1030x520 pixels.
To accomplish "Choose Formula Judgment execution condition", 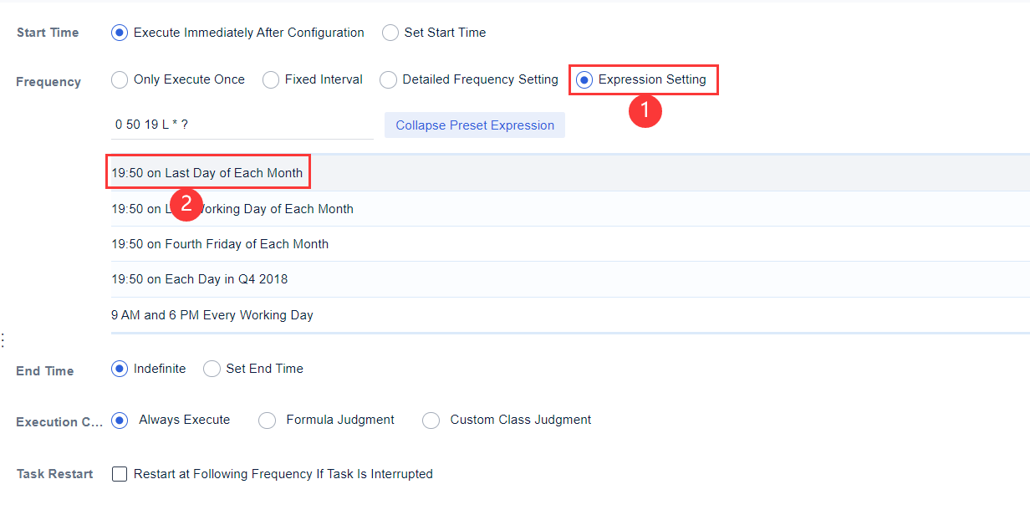I will coord(267,420).
